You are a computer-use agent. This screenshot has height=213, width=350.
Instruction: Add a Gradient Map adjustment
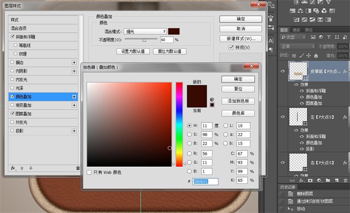(328, 20)
